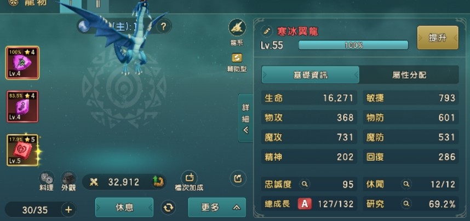Select the 基礎資訊 tab

tap(310, 75)
